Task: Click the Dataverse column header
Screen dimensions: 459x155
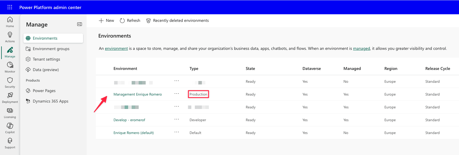Action: pyautogui.click(x=312, y=68)
